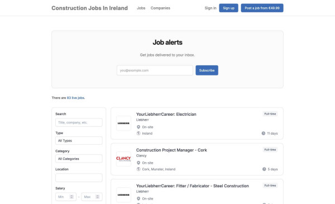Click globe icon beside Cork, Munster, Ireland
The width and height of the screenshot is (335, 204).
click(x=138, y=169)
